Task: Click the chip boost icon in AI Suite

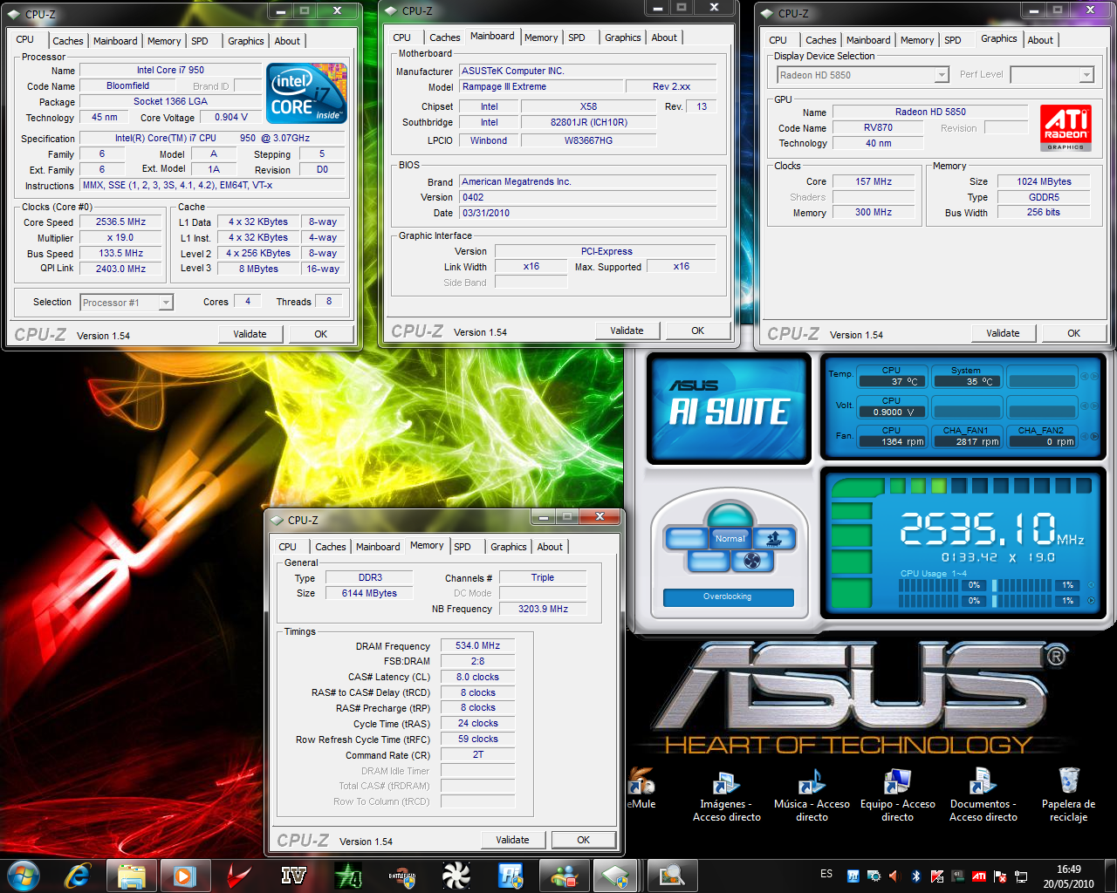Action: pos(773,538)
